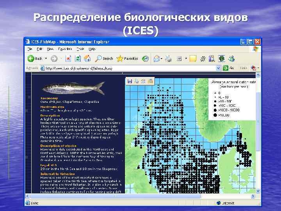This screenshot has height=211, width=281.
Task: Refresh the map with the map toolbar arrows icon
Action: point(143,81)
